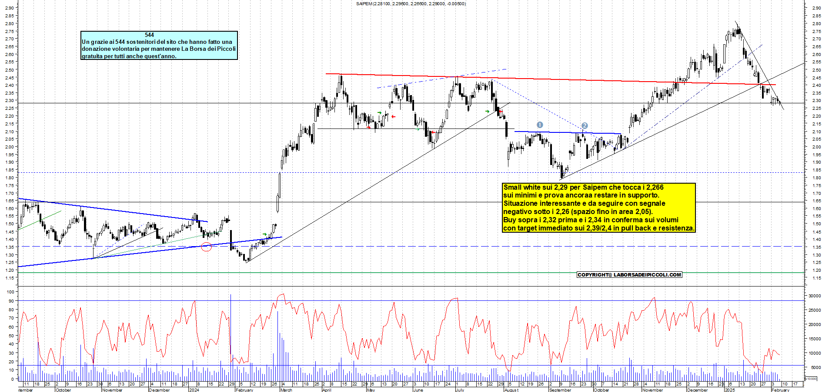Click the 2.90 label on right price axis

(x=816, y=8)
